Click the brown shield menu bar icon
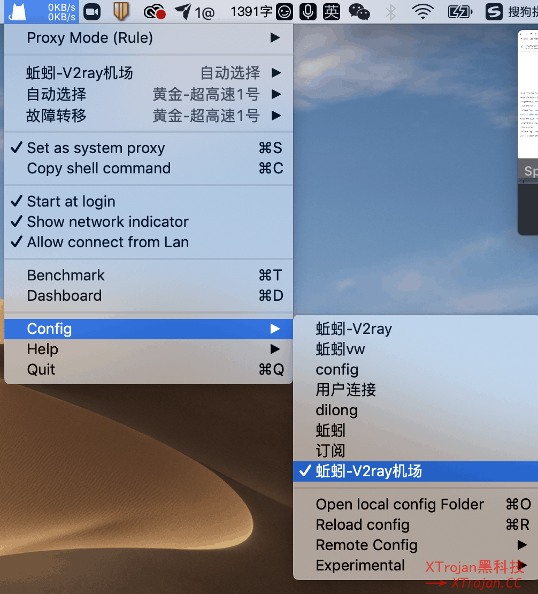538x594 pixels. pyautogui.click(x=121, y=12)
